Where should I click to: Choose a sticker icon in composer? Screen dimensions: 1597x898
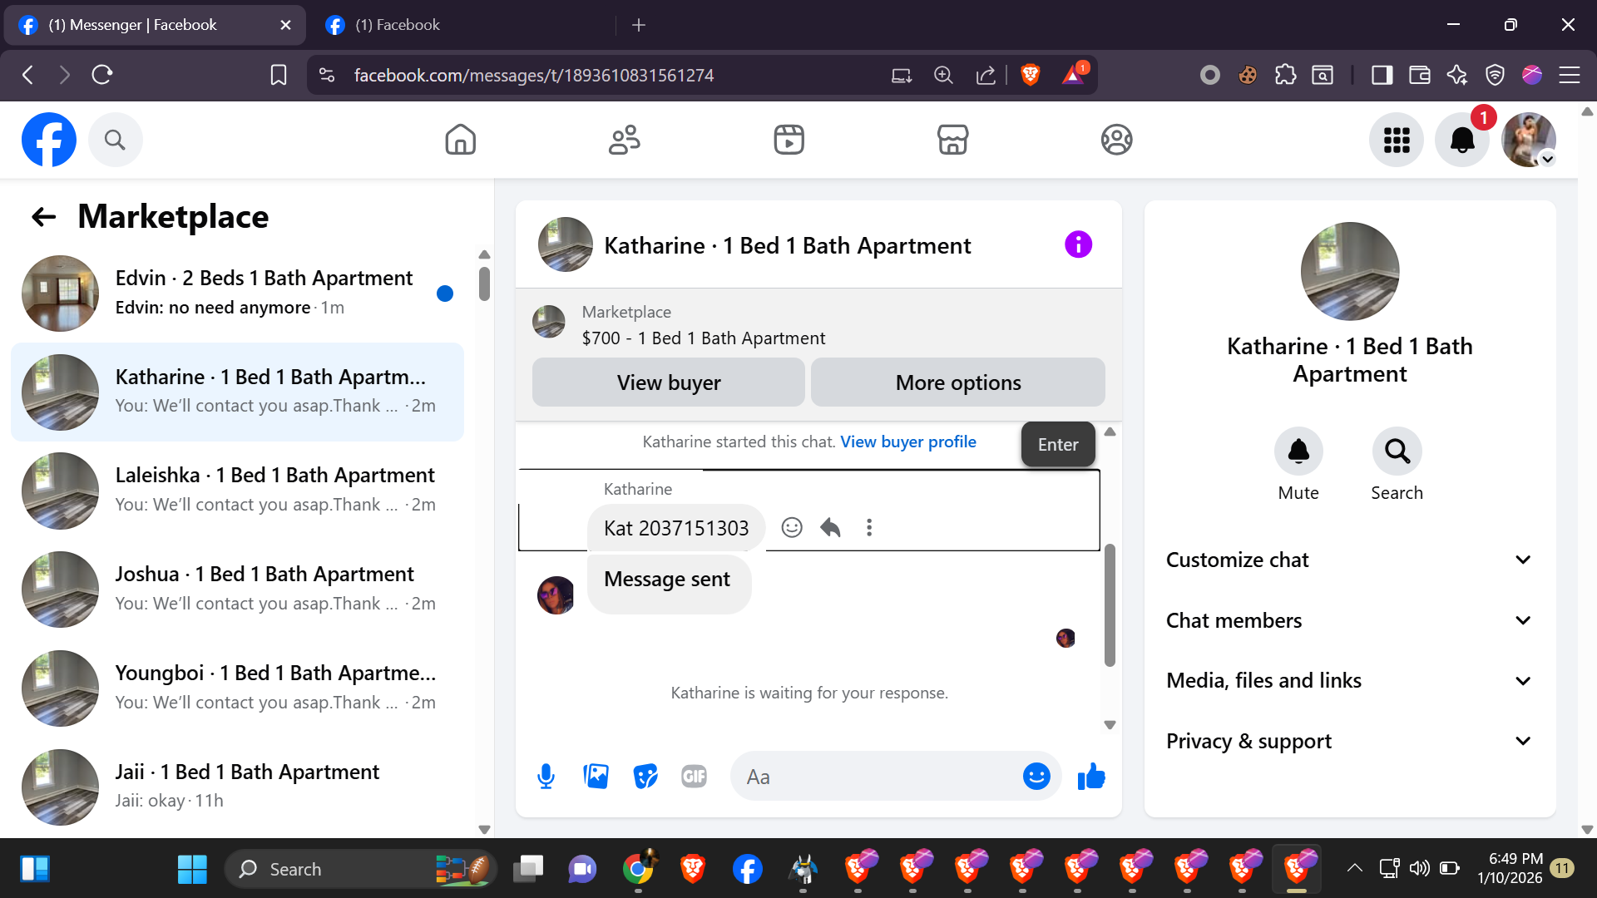coord(645,777)
